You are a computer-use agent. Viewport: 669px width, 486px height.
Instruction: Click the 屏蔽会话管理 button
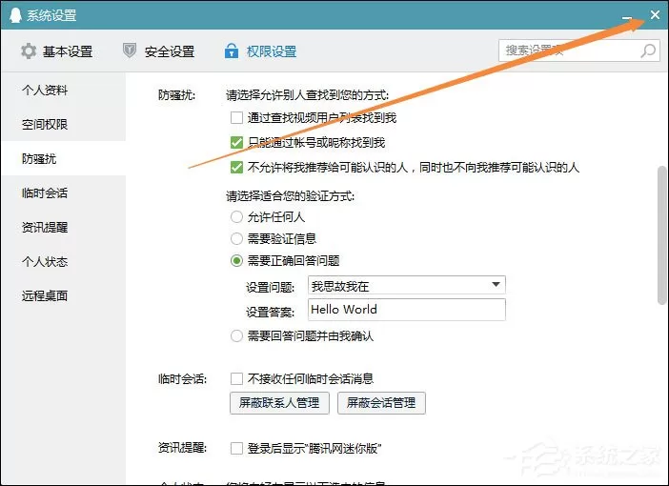click(x=381, y=403)
